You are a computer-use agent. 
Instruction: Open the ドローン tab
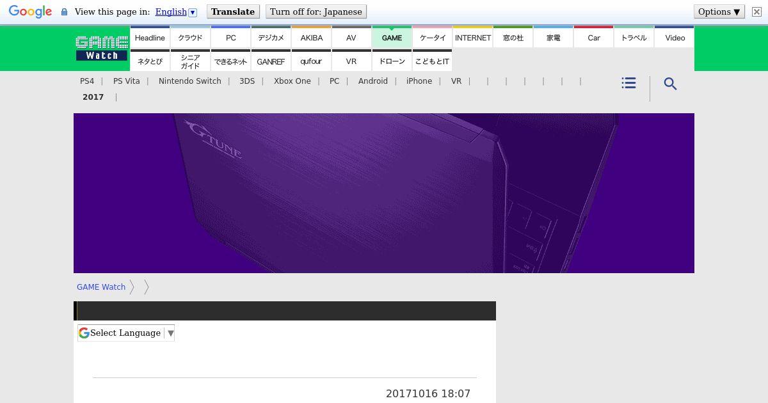pyautogui.click(x=392, y=61)
